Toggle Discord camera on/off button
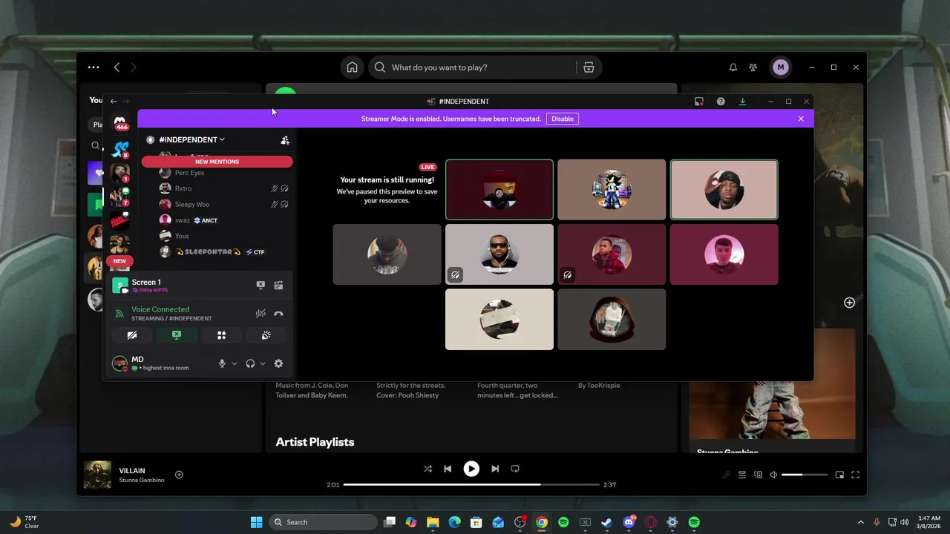 (132, 335)
